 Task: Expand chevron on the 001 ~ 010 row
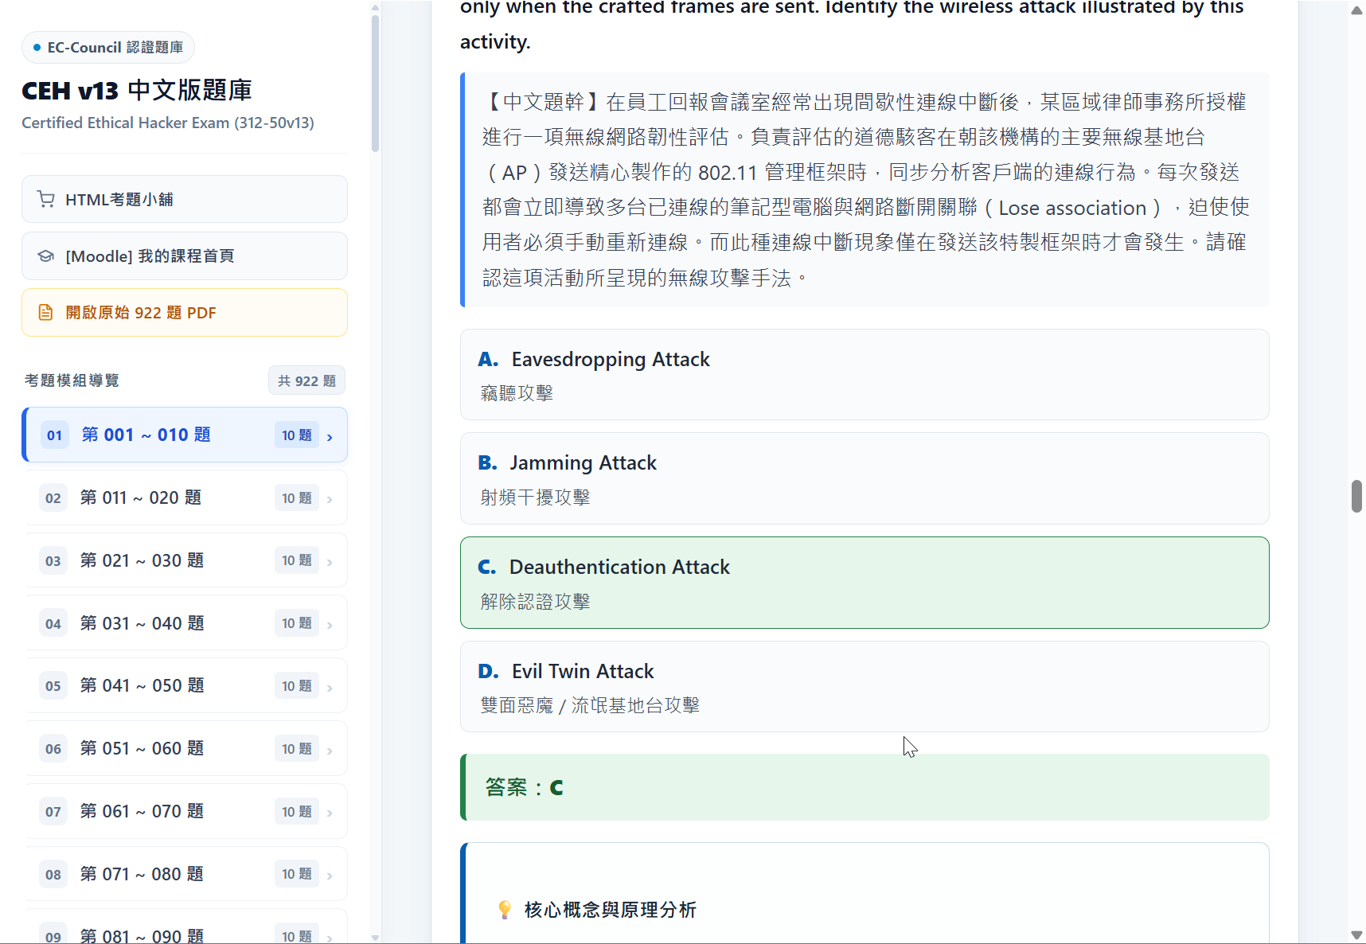click(330, 437)
